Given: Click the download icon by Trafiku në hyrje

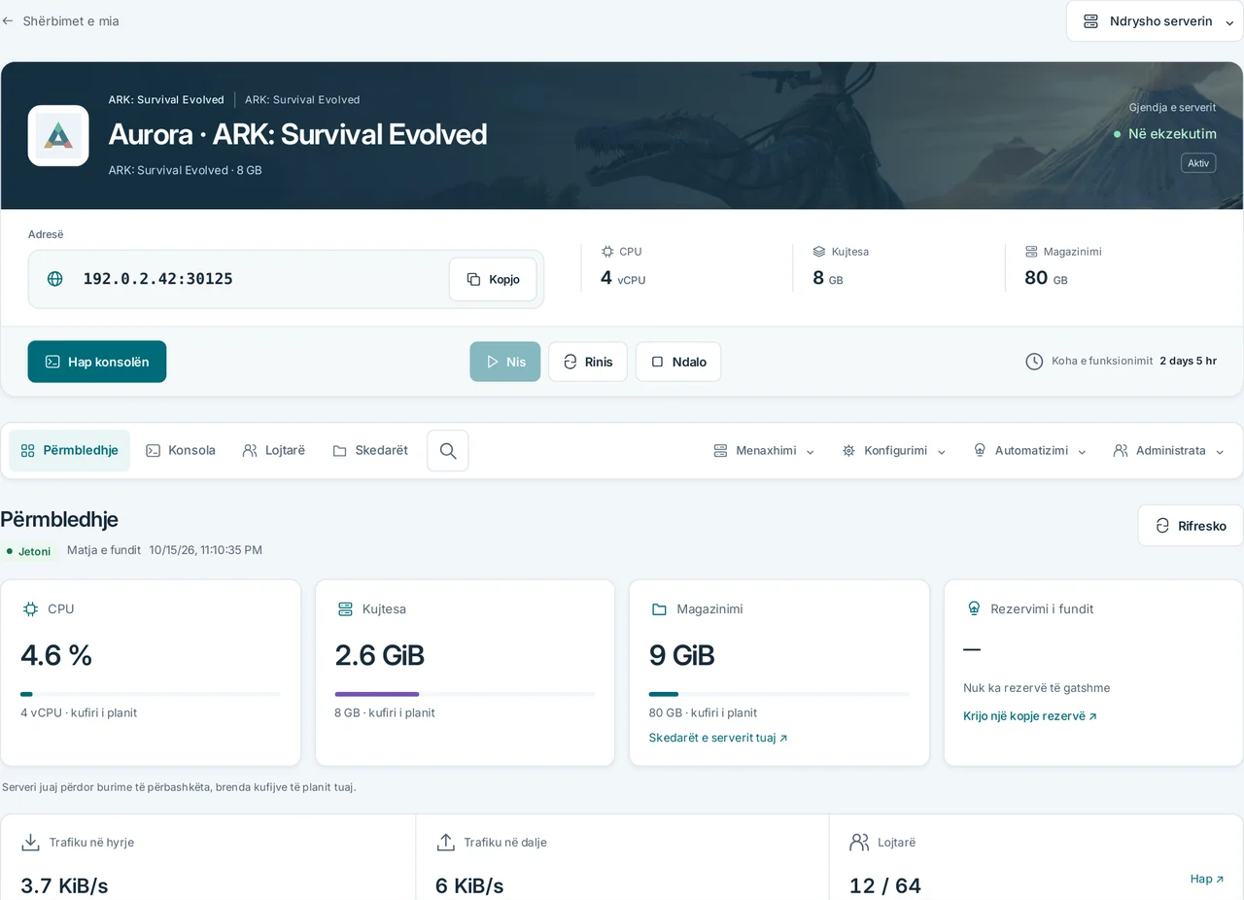Looking at the screenshot, I should coord(31,842).
